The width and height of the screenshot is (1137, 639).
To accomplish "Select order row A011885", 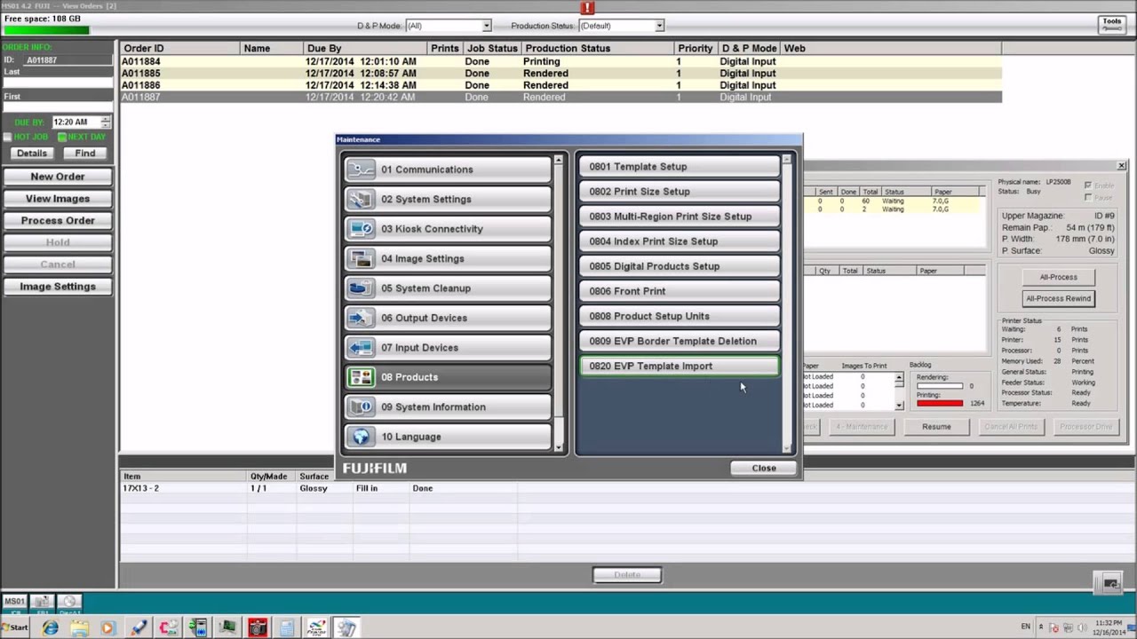I will click(x=561, y=74).
